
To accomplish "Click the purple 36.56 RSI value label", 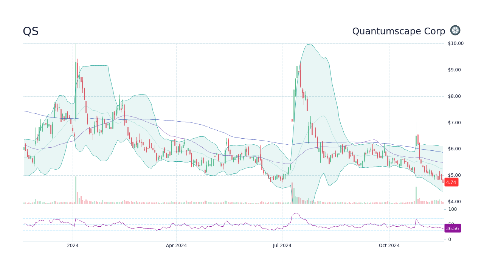I will (x=452, y=229).
